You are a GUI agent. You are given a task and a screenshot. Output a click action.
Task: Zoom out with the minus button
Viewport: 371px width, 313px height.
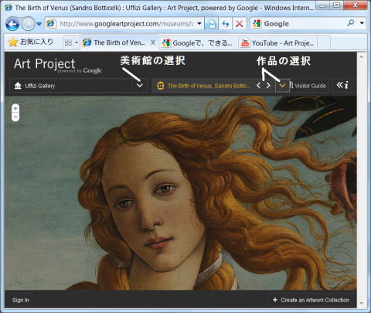click(x=15, y=117)
